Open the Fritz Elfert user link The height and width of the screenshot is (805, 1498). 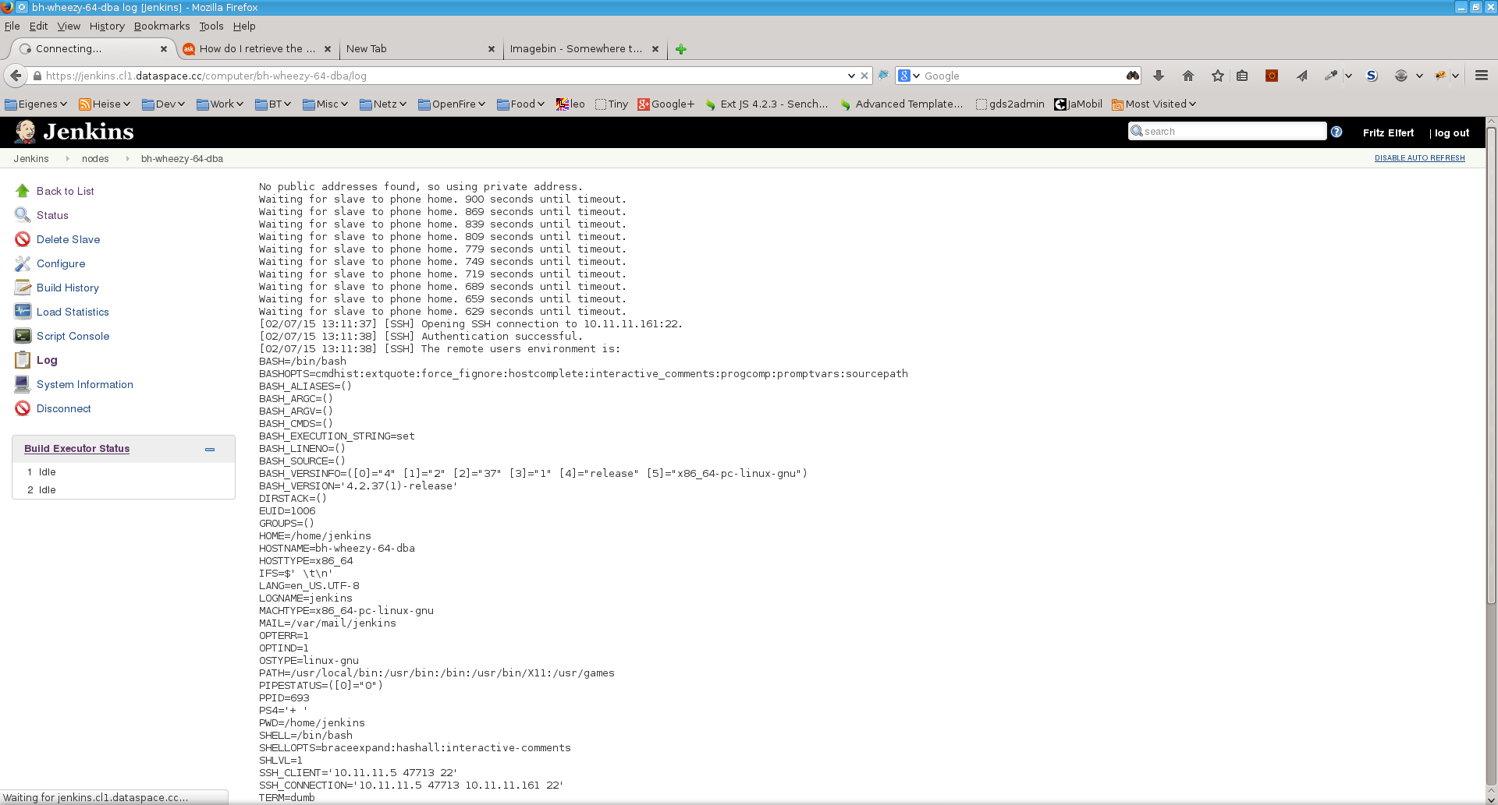click(1388, 133)
